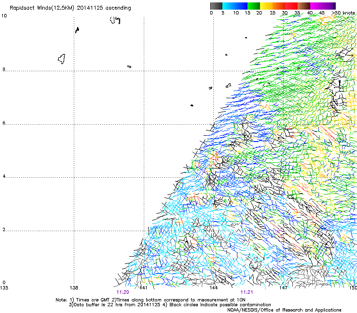Click the island outline just east of 144 near 7.5N
The height and width of the screenshot is (313, 357).
(228, 85)
